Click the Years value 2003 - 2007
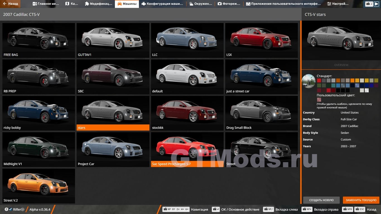381x214 pixels. [x=348, y=146]
